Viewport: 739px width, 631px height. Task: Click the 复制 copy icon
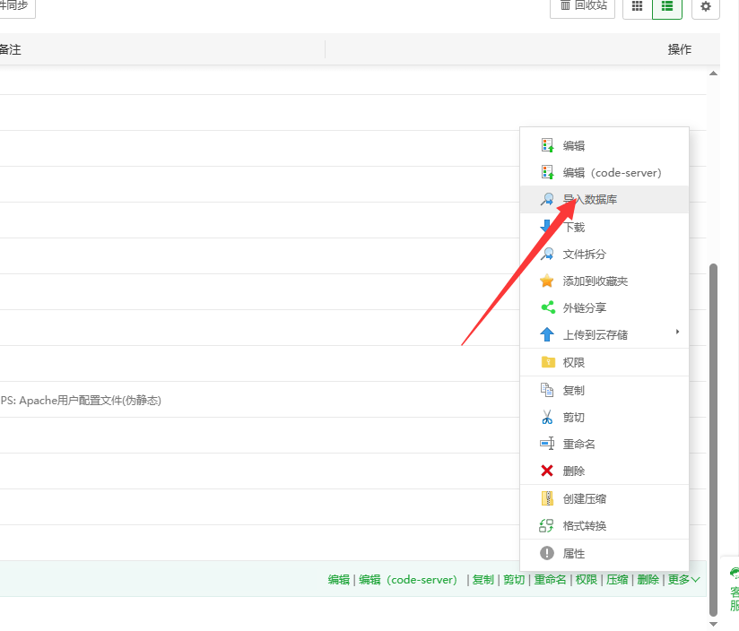547,390
